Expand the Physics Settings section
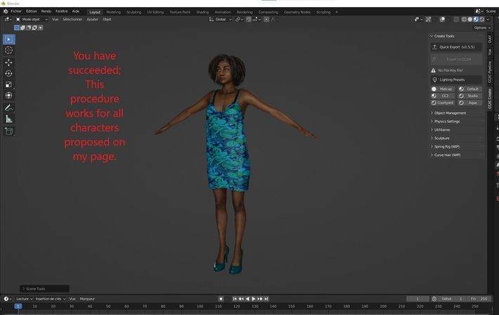This screenshot has height=315, width=499. (x=446, y=122)
